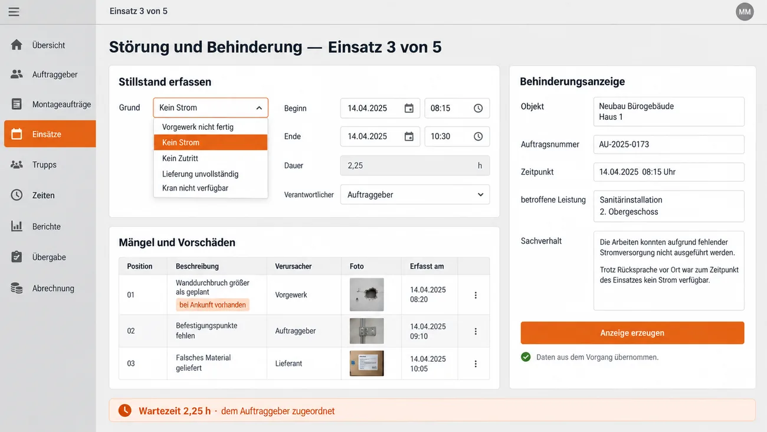Click the Dauer field showing 2,25
The height and width of the screenshot is (432, 767).
[415, 166]
